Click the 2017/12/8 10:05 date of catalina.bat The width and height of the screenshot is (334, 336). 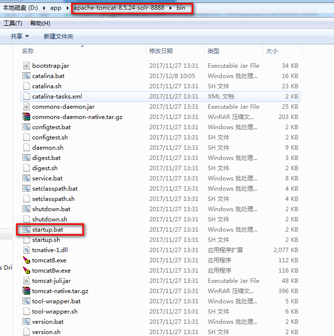click(x=172, y=76)
